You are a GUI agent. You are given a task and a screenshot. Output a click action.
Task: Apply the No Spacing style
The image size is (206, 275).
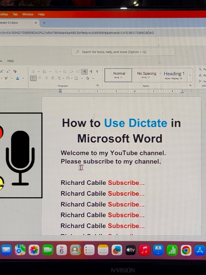[x=146, y=75]
